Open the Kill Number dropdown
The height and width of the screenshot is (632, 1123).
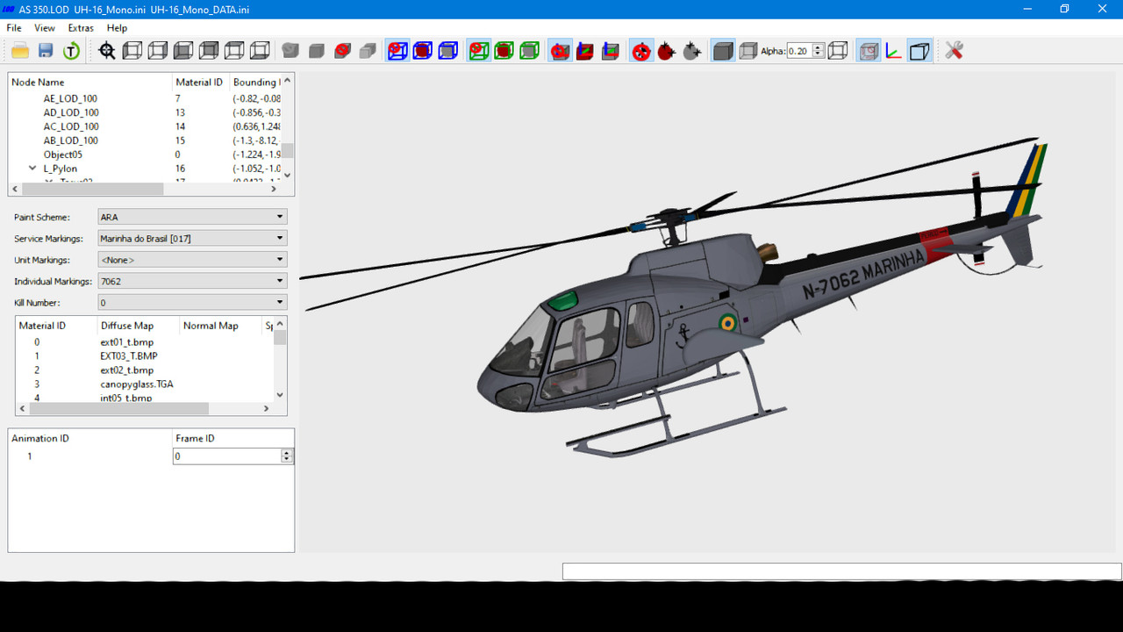coord(192,303)
